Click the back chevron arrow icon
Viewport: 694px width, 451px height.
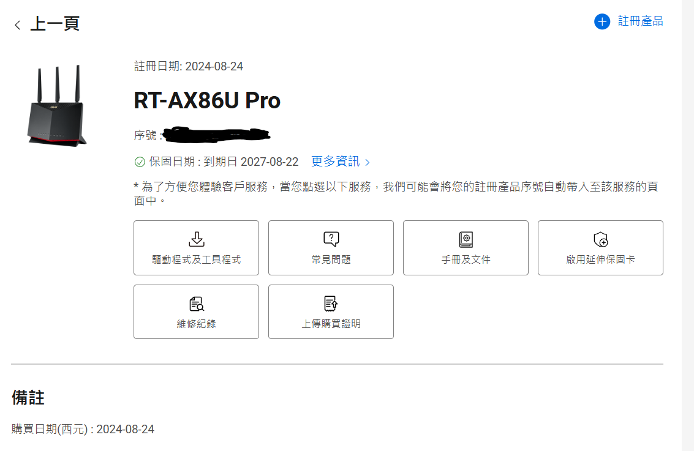point(18,24)
